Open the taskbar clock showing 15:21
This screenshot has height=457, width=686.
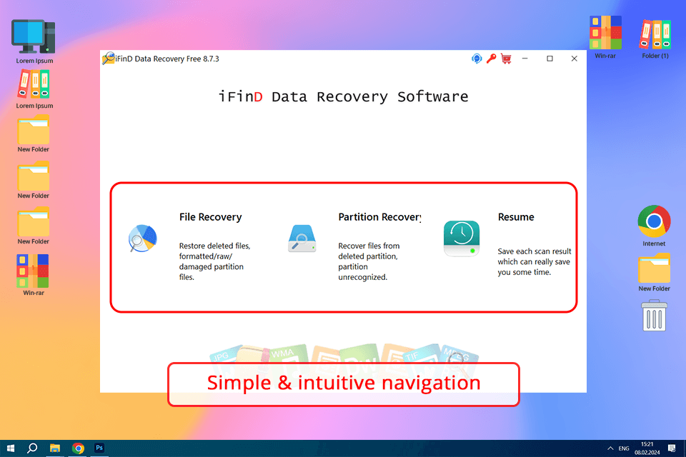647,448
